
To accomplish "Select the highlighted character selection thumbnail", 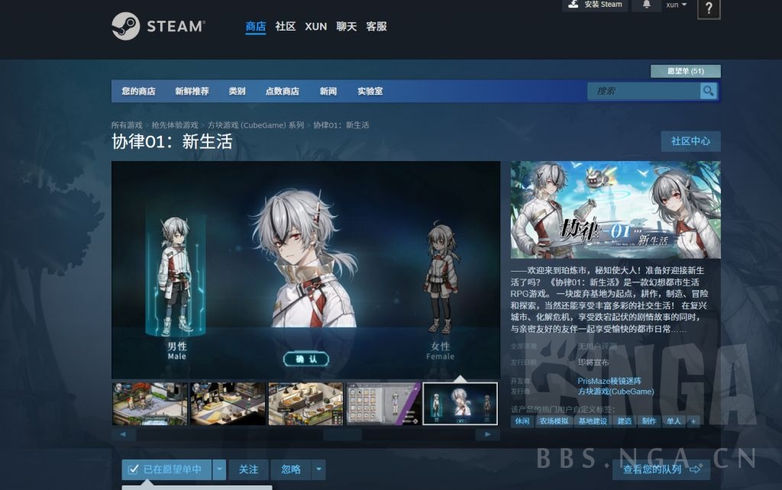I will coord(460,404).
